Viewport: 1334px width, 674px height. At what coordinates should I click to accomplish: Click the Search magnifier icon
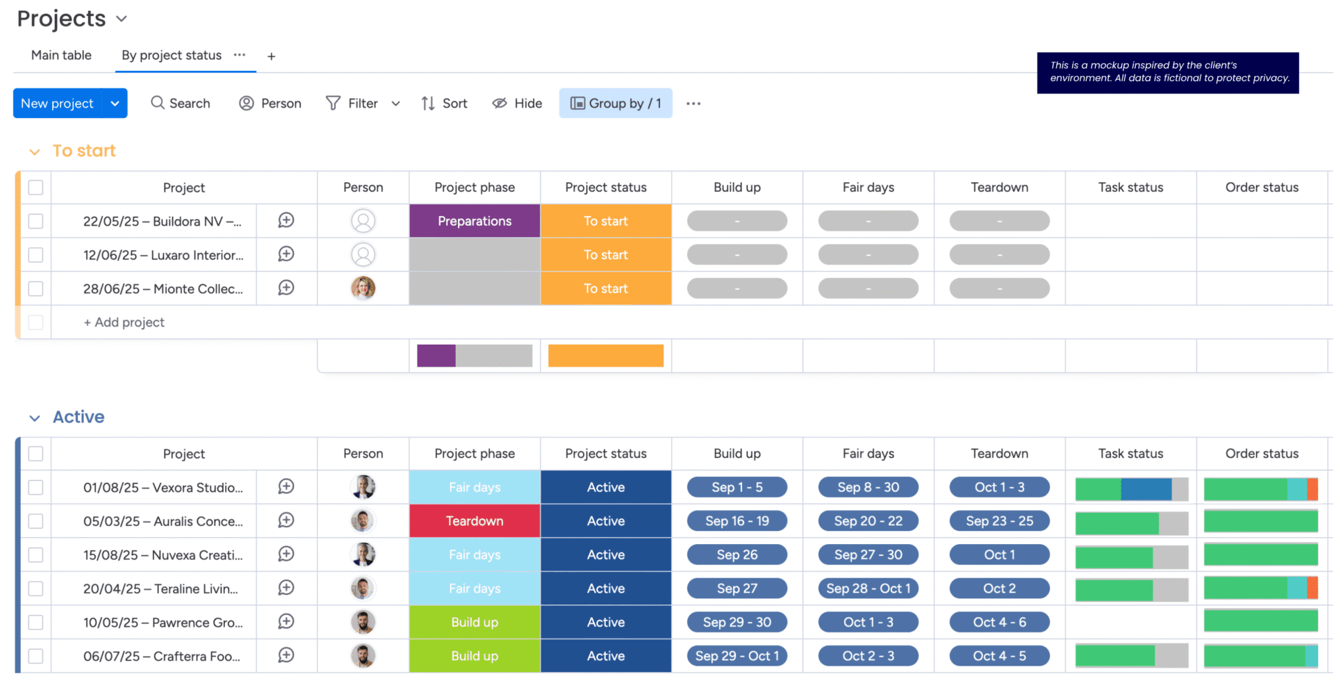click(x=158, y=103)
